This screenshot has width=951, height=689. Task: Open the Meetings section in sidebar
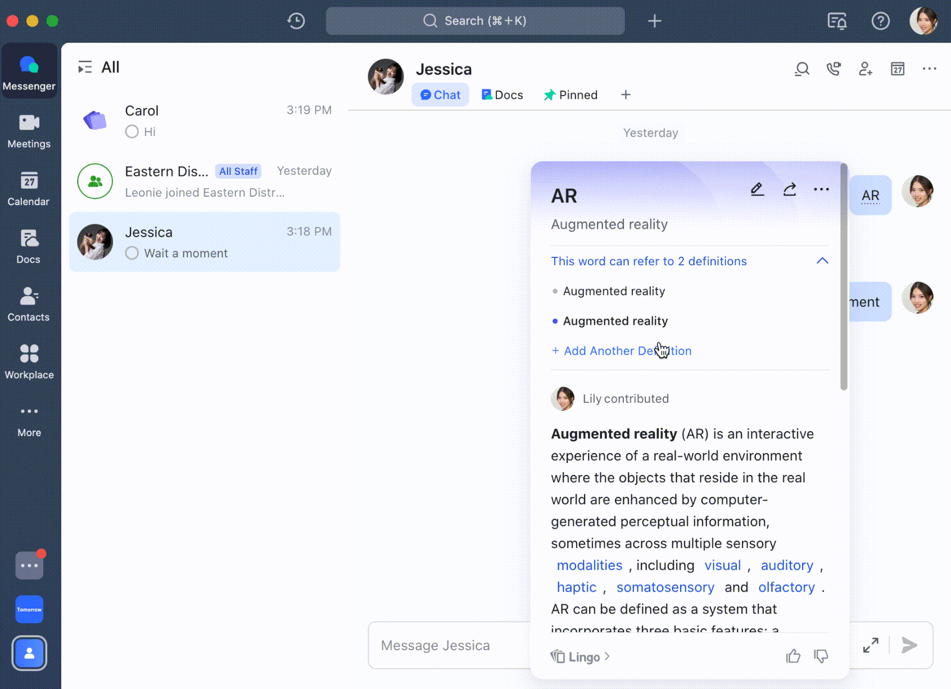point(29,131)
